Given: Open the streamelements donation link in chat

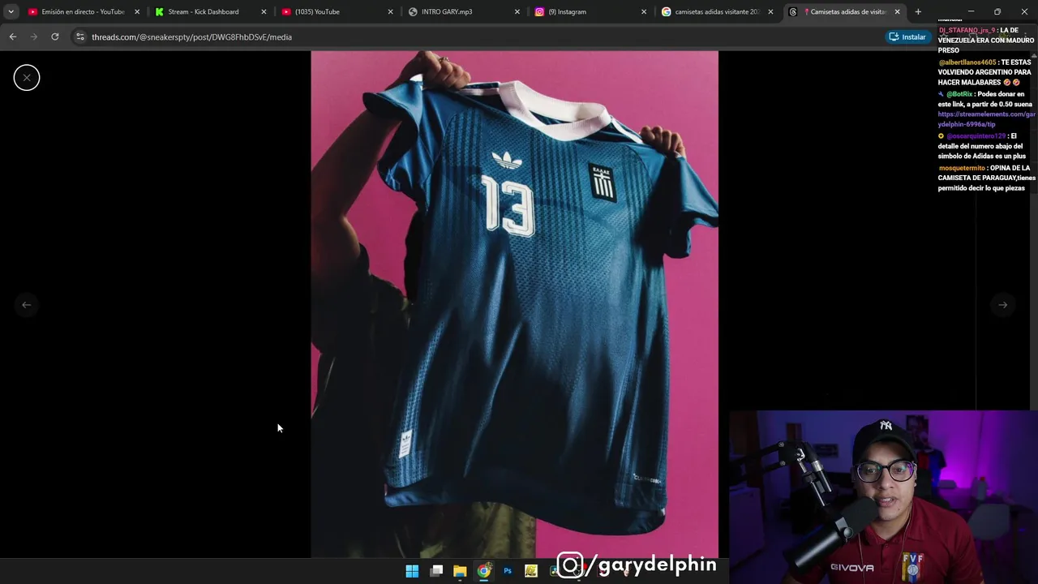Looking at the screenshot, I should point(986,119).
